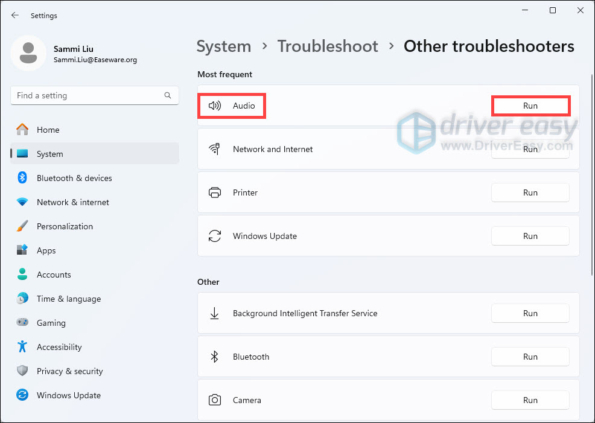Image resolution: width=595 pixels, height=423 pixels.
Task: Run the Printer troubleshooter
Action: click(530, 192)
